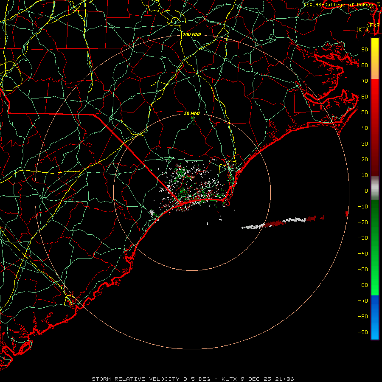This screenshot has width=382, height=382.
Task: Click the "90" value on the velocity scale
Action: (365, 50)
